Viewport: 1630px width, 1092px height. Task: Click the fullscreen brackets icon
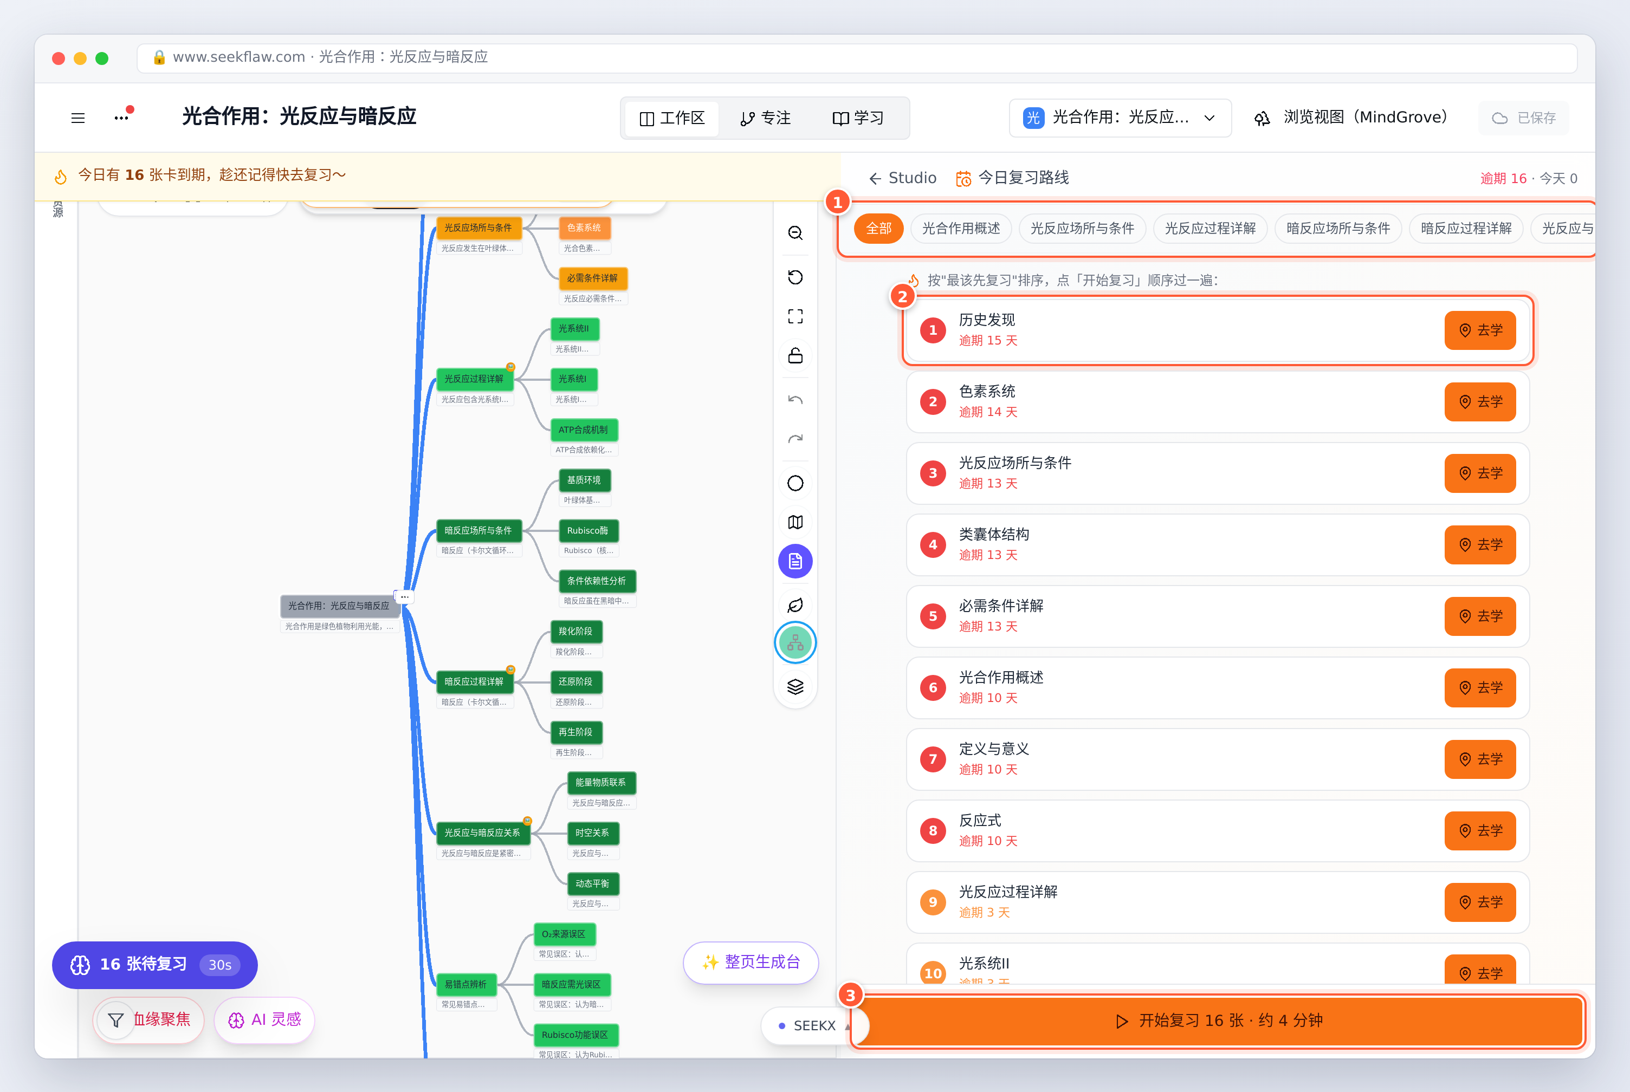(x=795, y=316)
